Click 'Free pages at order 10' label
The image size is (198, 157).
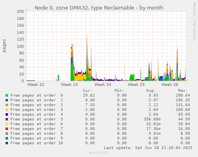tap(37, 143)
